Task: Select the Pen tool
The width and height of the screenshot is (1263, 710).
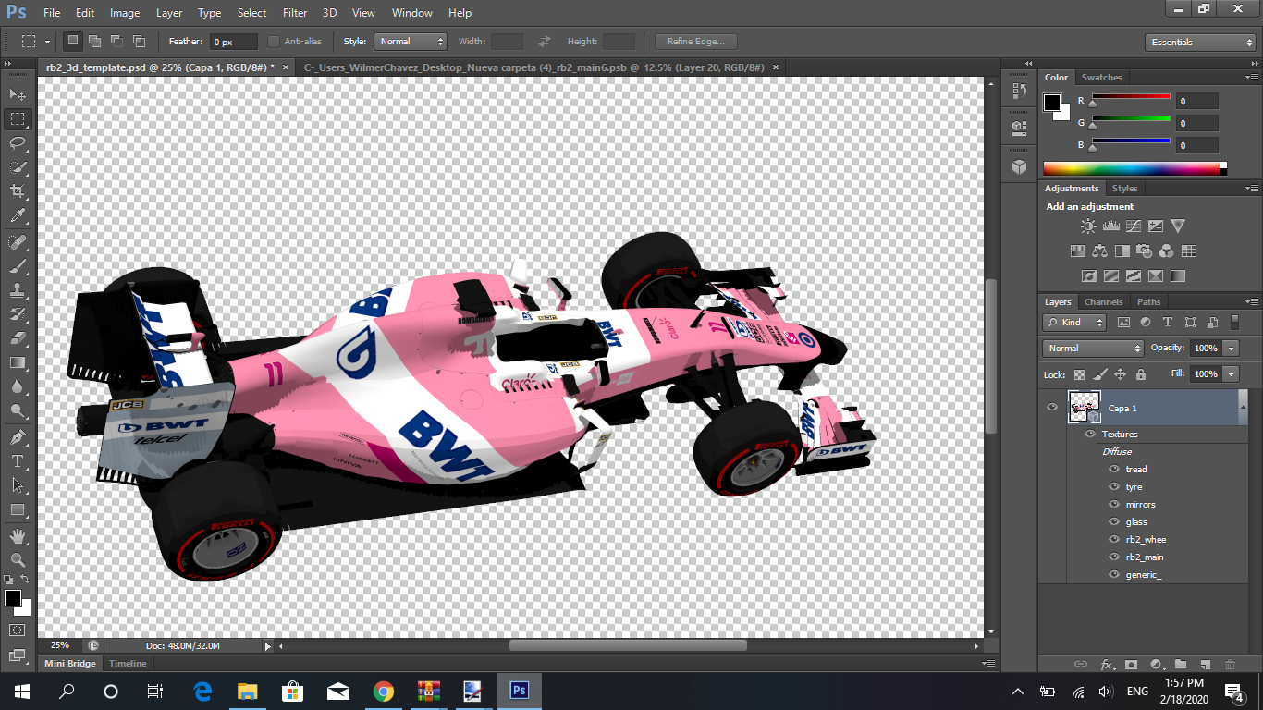Action: point(18,436)
